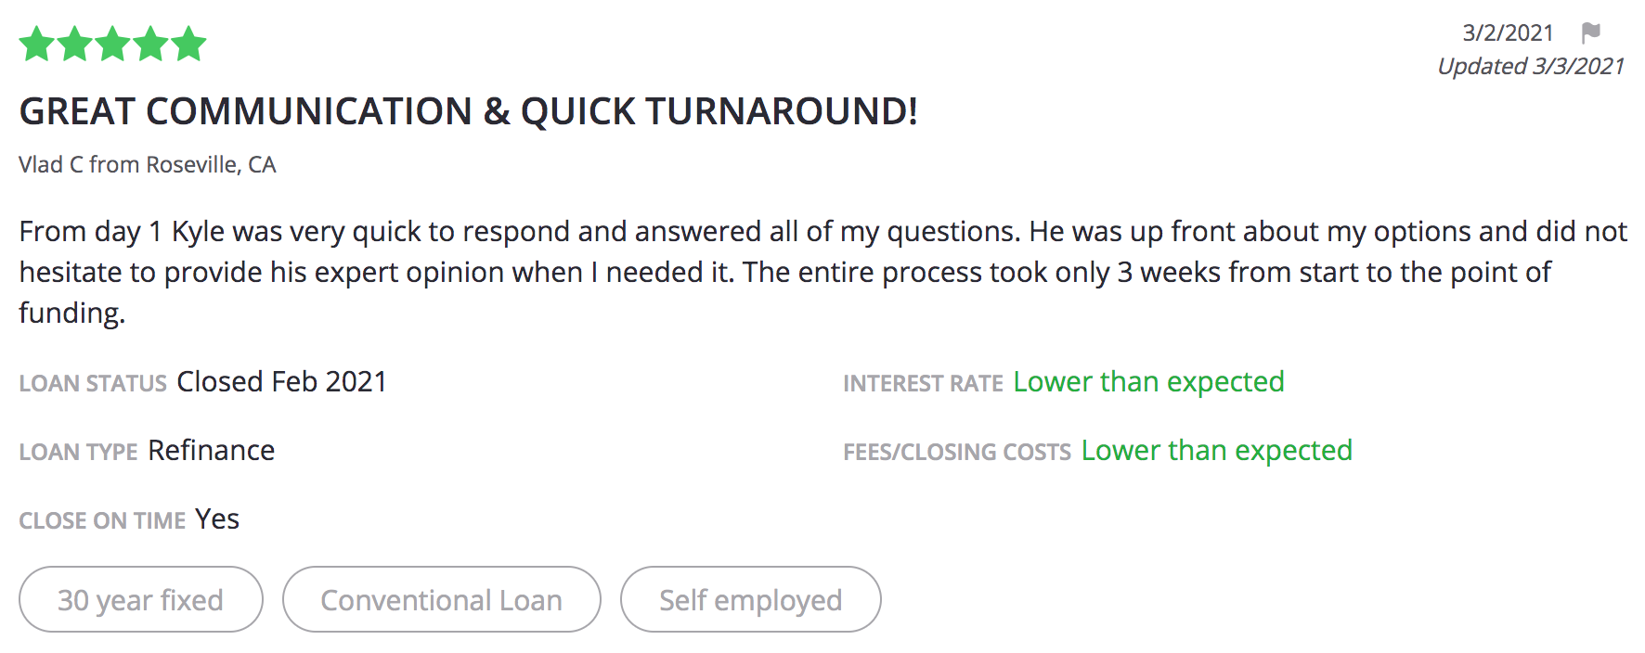This screenshot has width=1645, height=653.
Task: Click the Loan Type "Refinance" value
Action: pyautogui.click(x=212, y=450)
